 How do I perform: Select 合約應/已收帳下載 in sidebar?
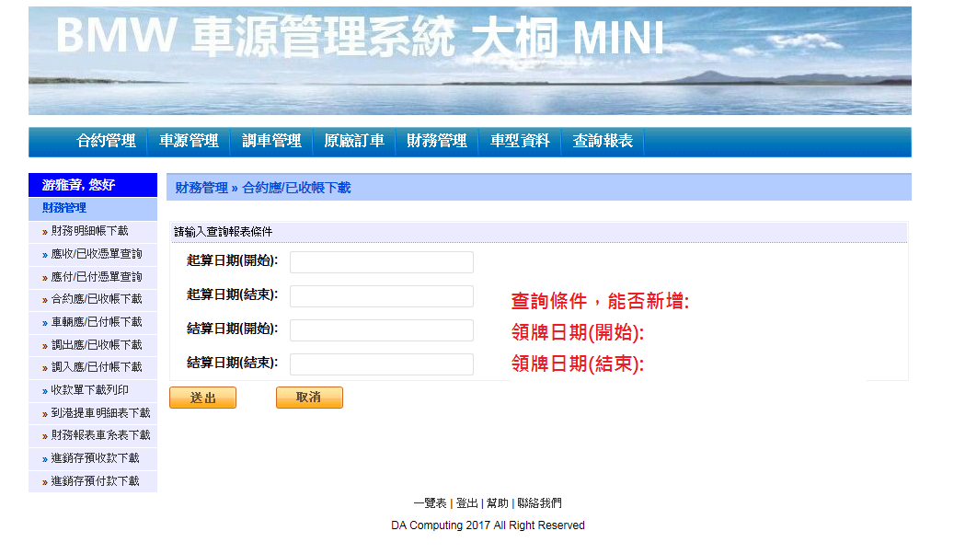(97, 300)
